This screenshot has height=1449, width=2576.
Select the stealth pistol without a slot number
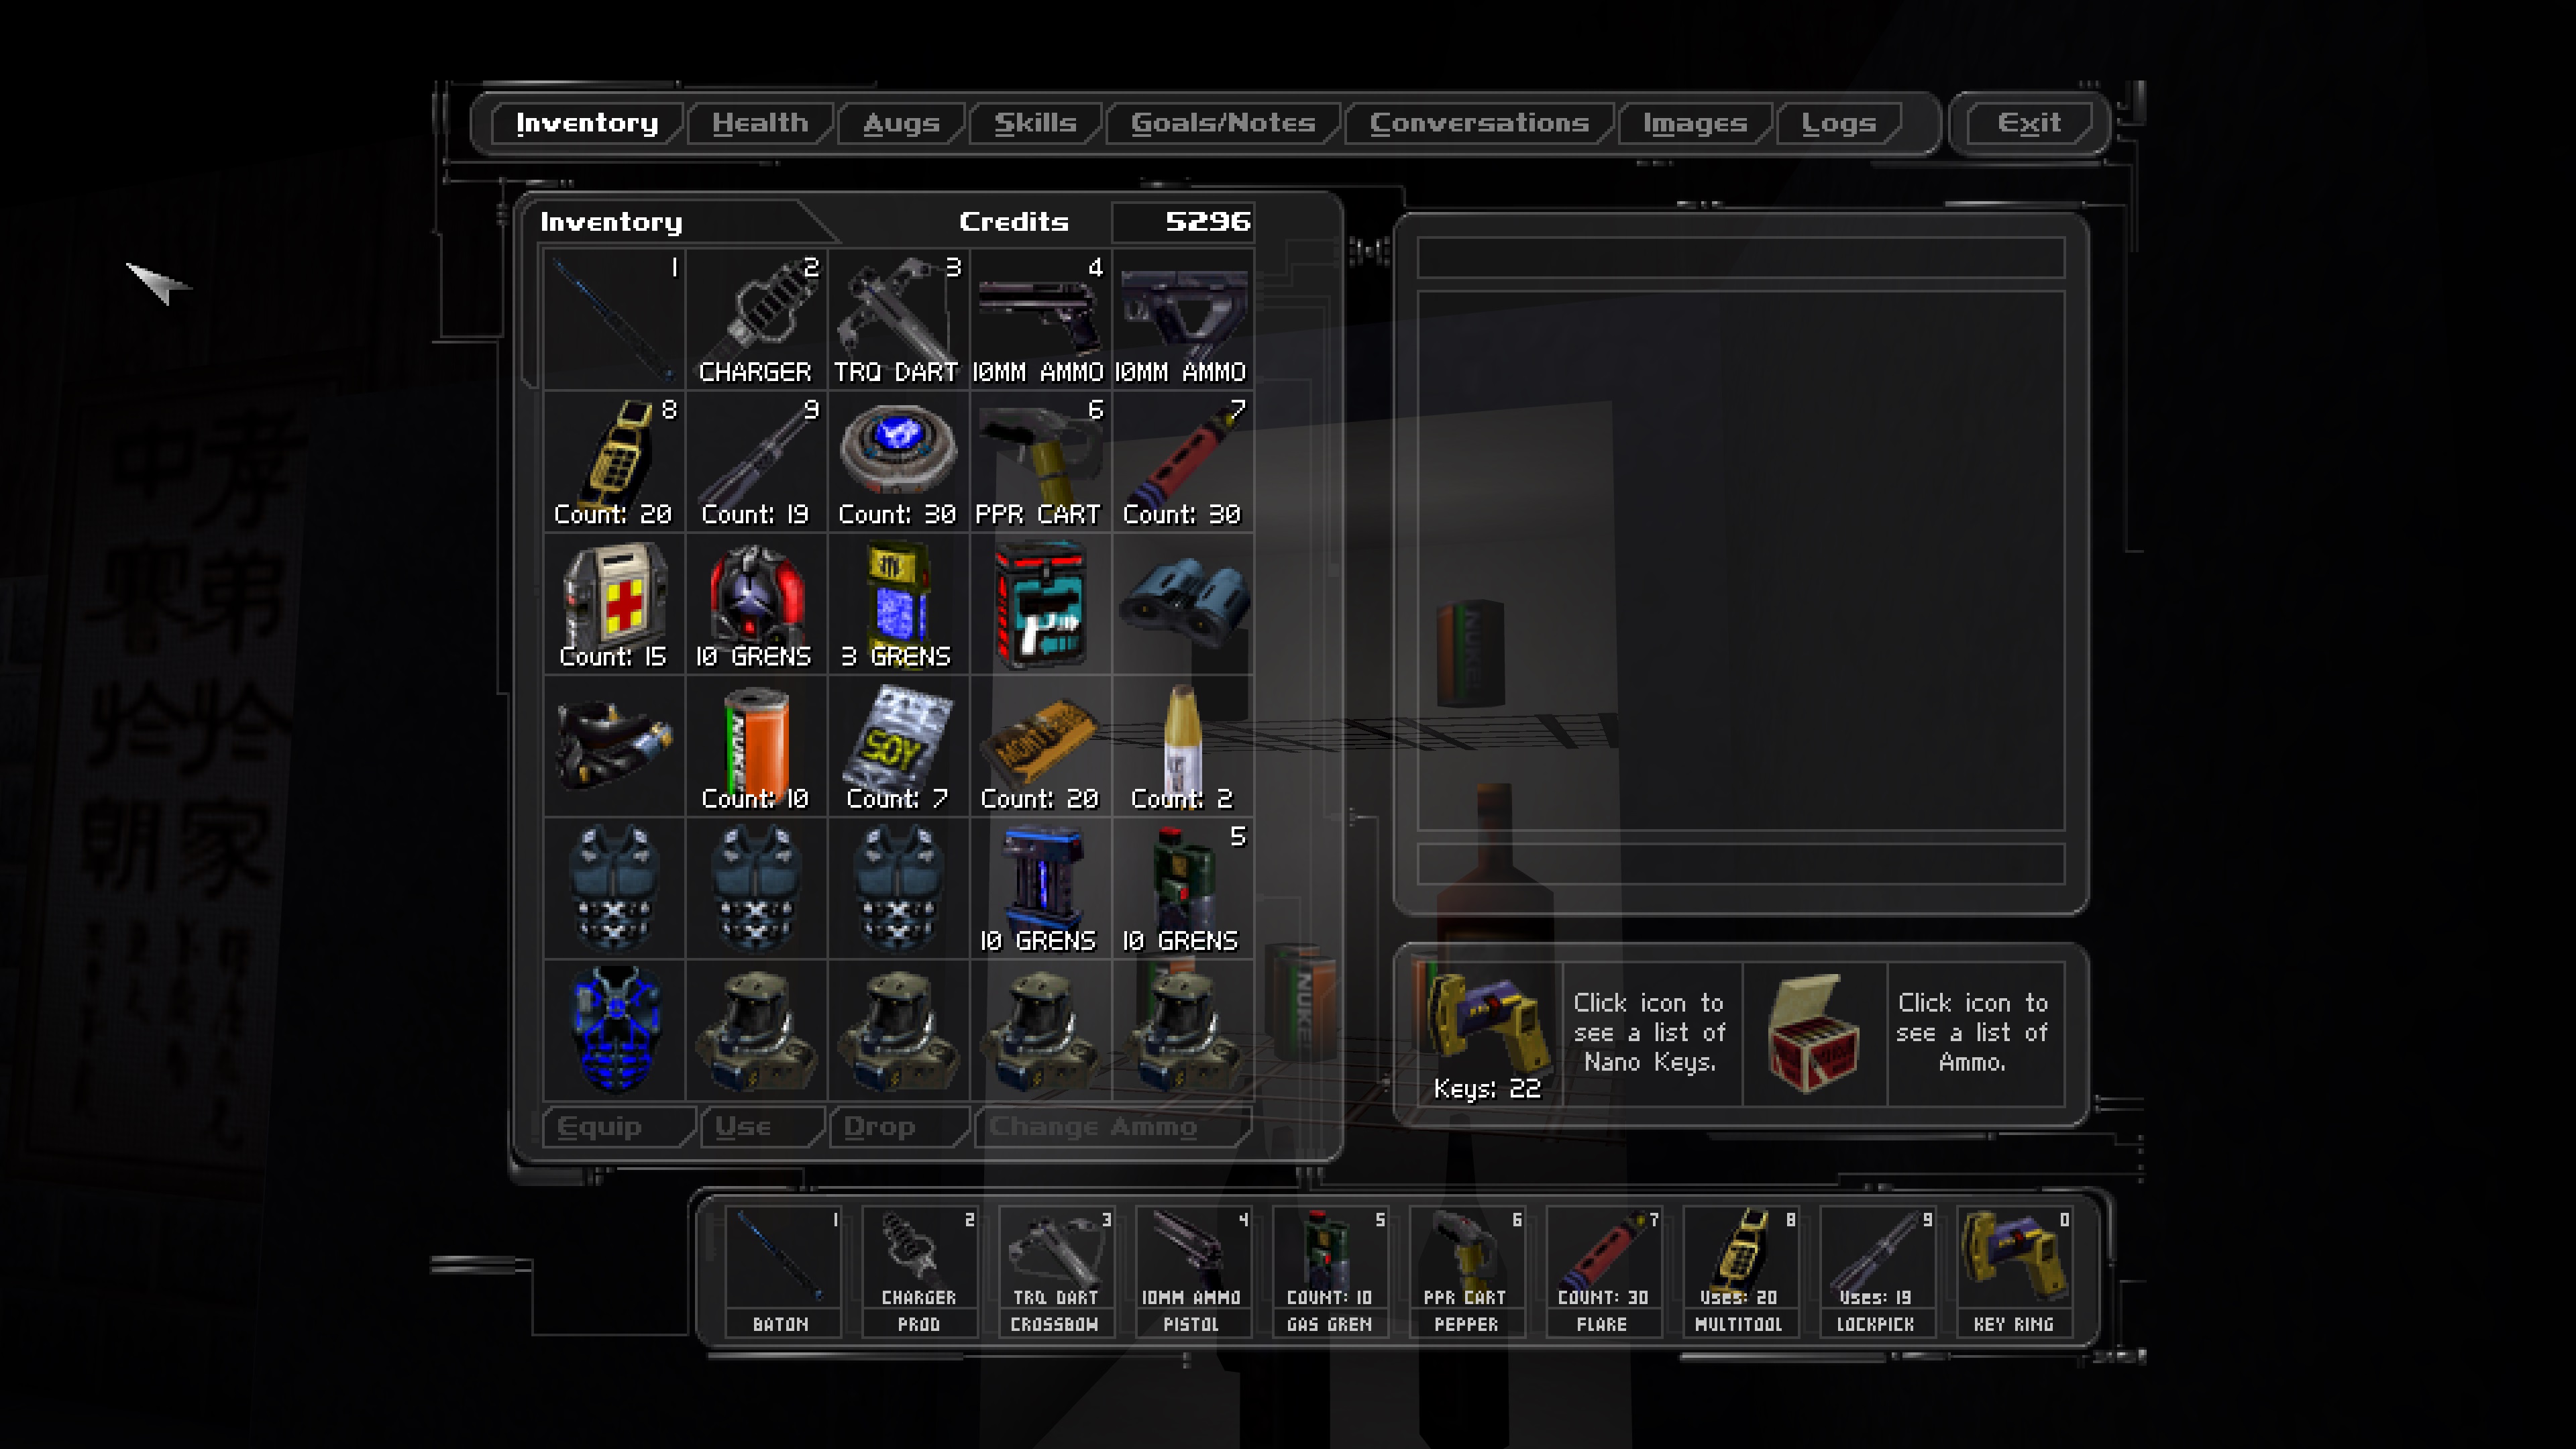tap(1183, 319)
